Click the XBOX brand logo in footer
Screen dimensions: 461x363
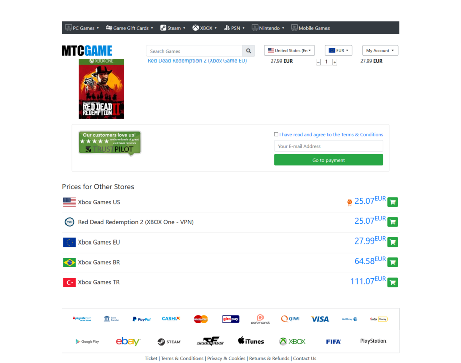tap(292, 341)
